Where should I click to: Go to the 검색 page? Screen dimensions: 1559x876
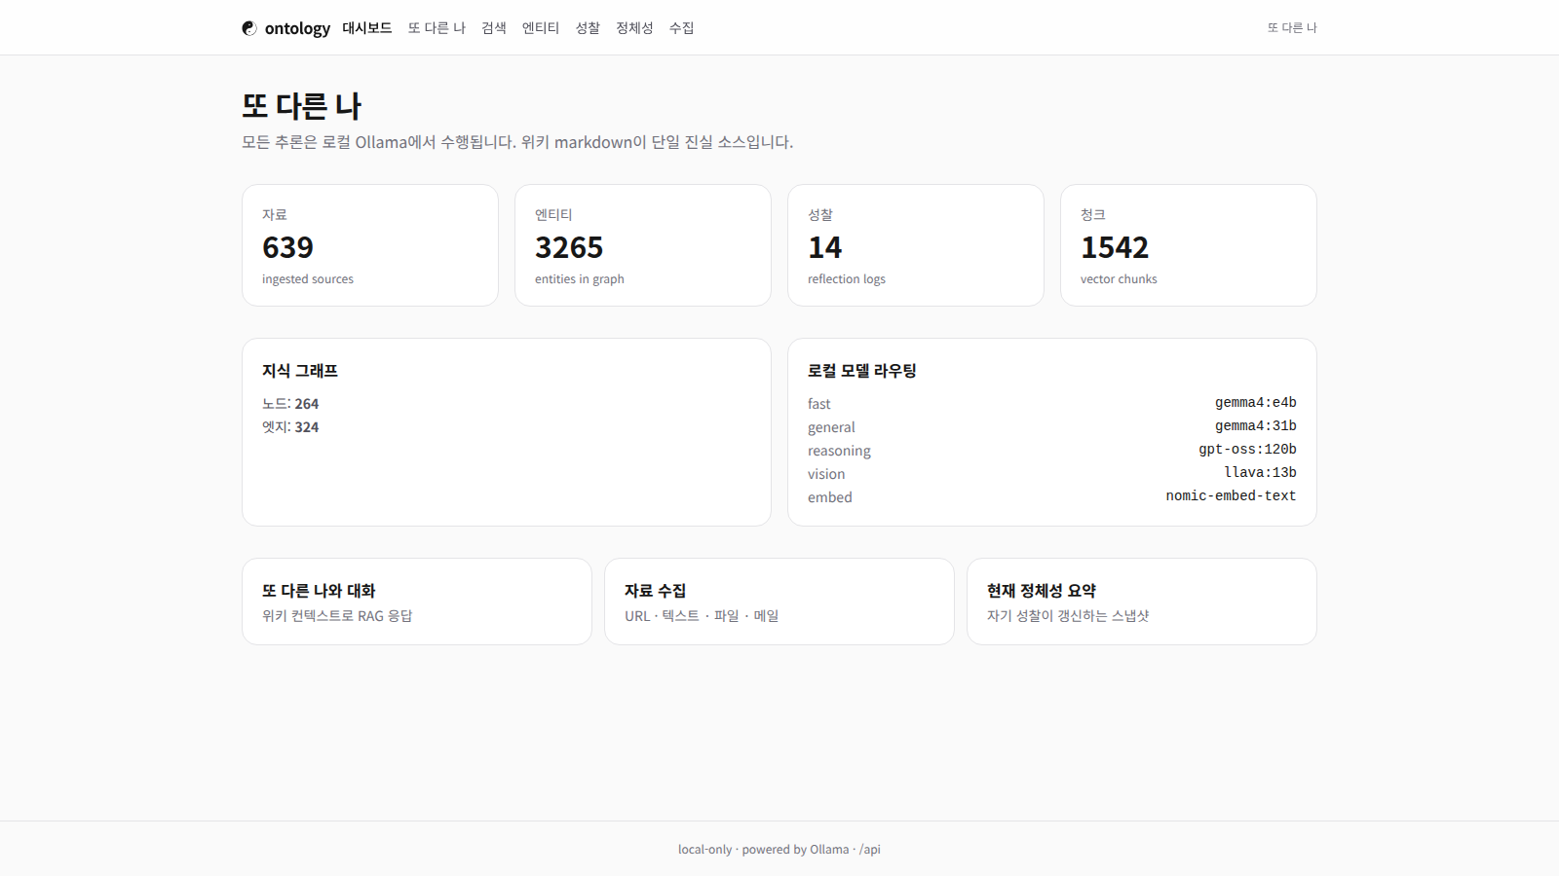click(494, 28)
